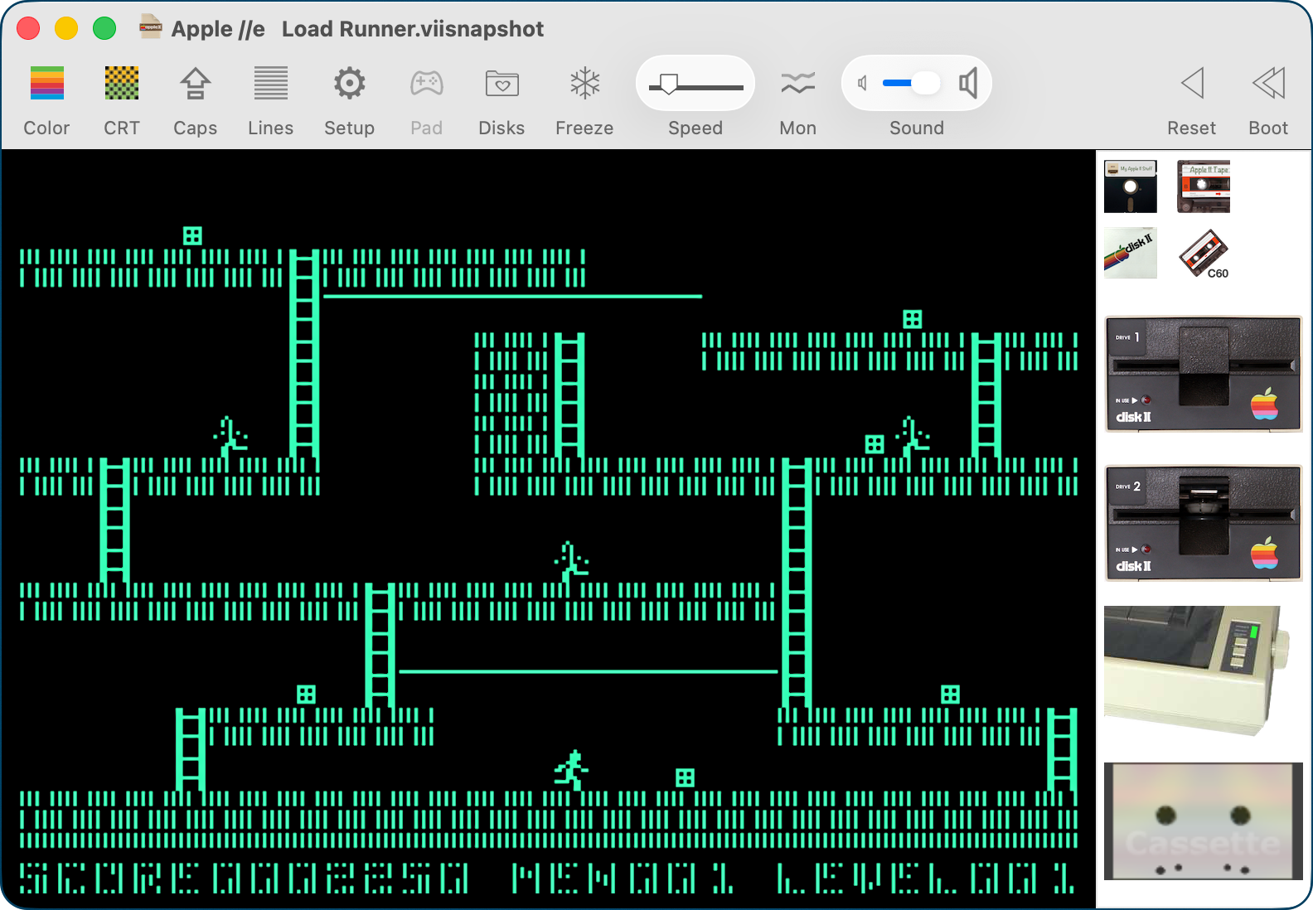Open the Disks folder

pos(501,84)
